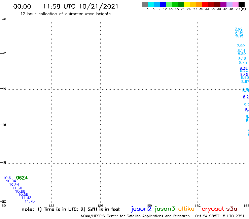Pick the pink swatch in the color scale
Image resolution: width=249 pixels, height=219 pixels.
(x=236, y=4)
